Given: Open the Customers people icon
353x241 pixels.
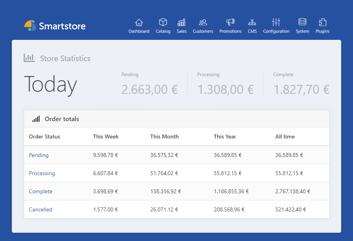Looking at the screenshot, I should click(x=203, y=22).
